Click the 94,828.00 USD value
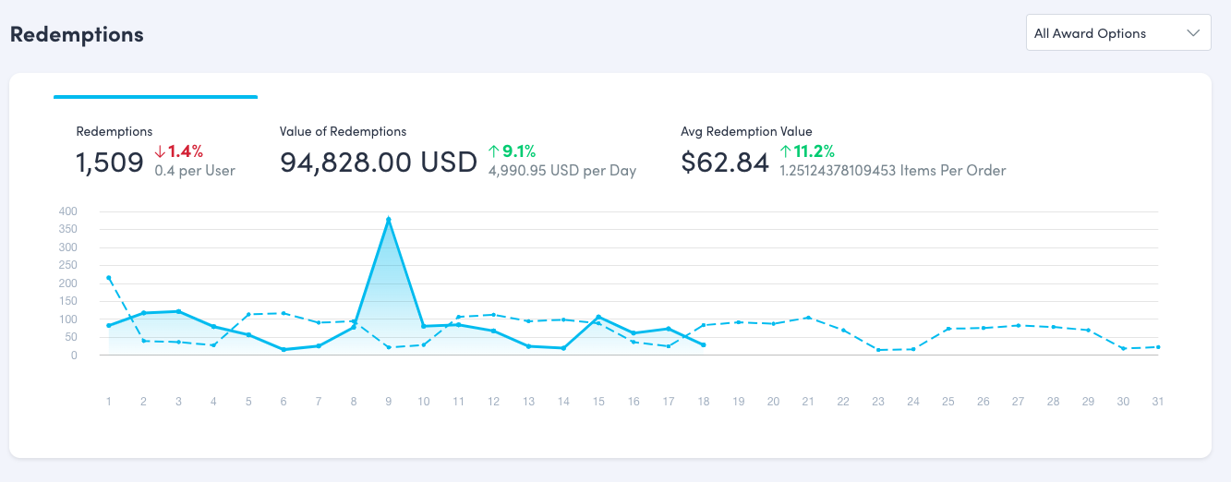1231x482 pixels. [x=379, y=163]
